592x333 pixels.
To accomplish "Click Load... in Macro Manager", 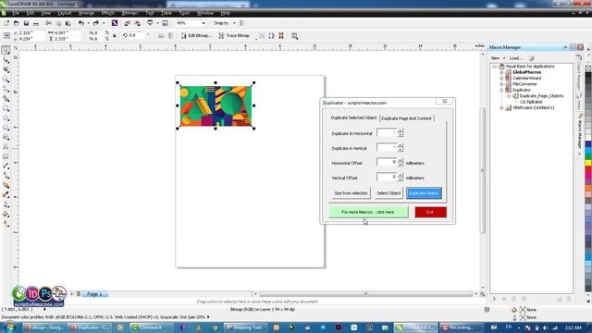I will 516,58.
